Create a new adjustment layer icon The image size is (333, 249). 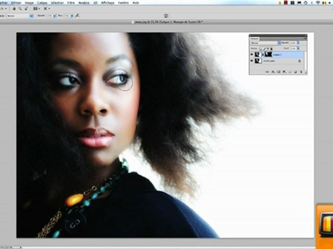[x=284, y=72]
